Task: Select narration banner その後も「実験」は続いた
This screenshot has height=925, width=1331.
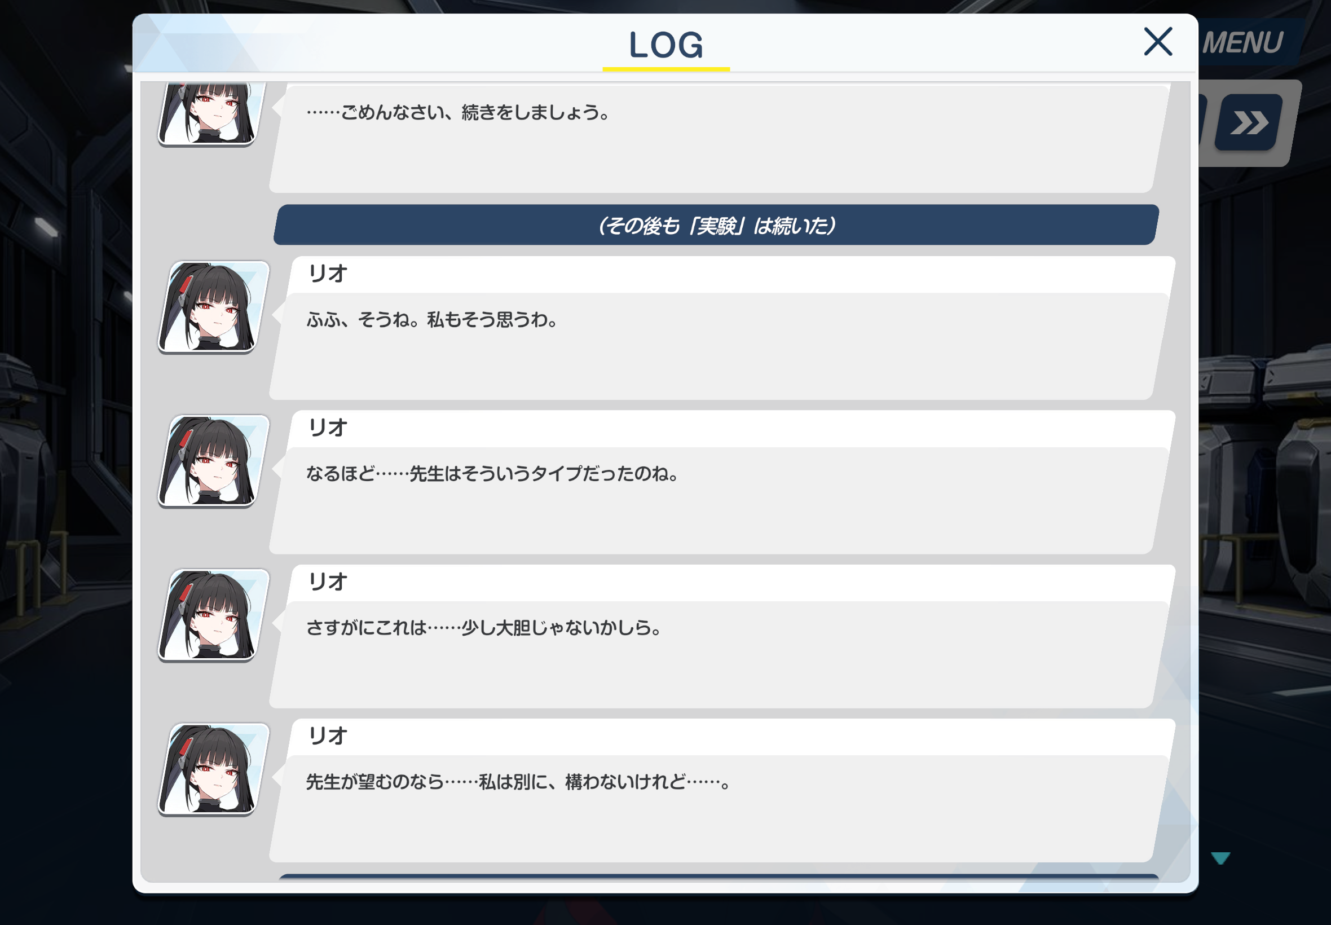Action: click(x=716, y=225)
